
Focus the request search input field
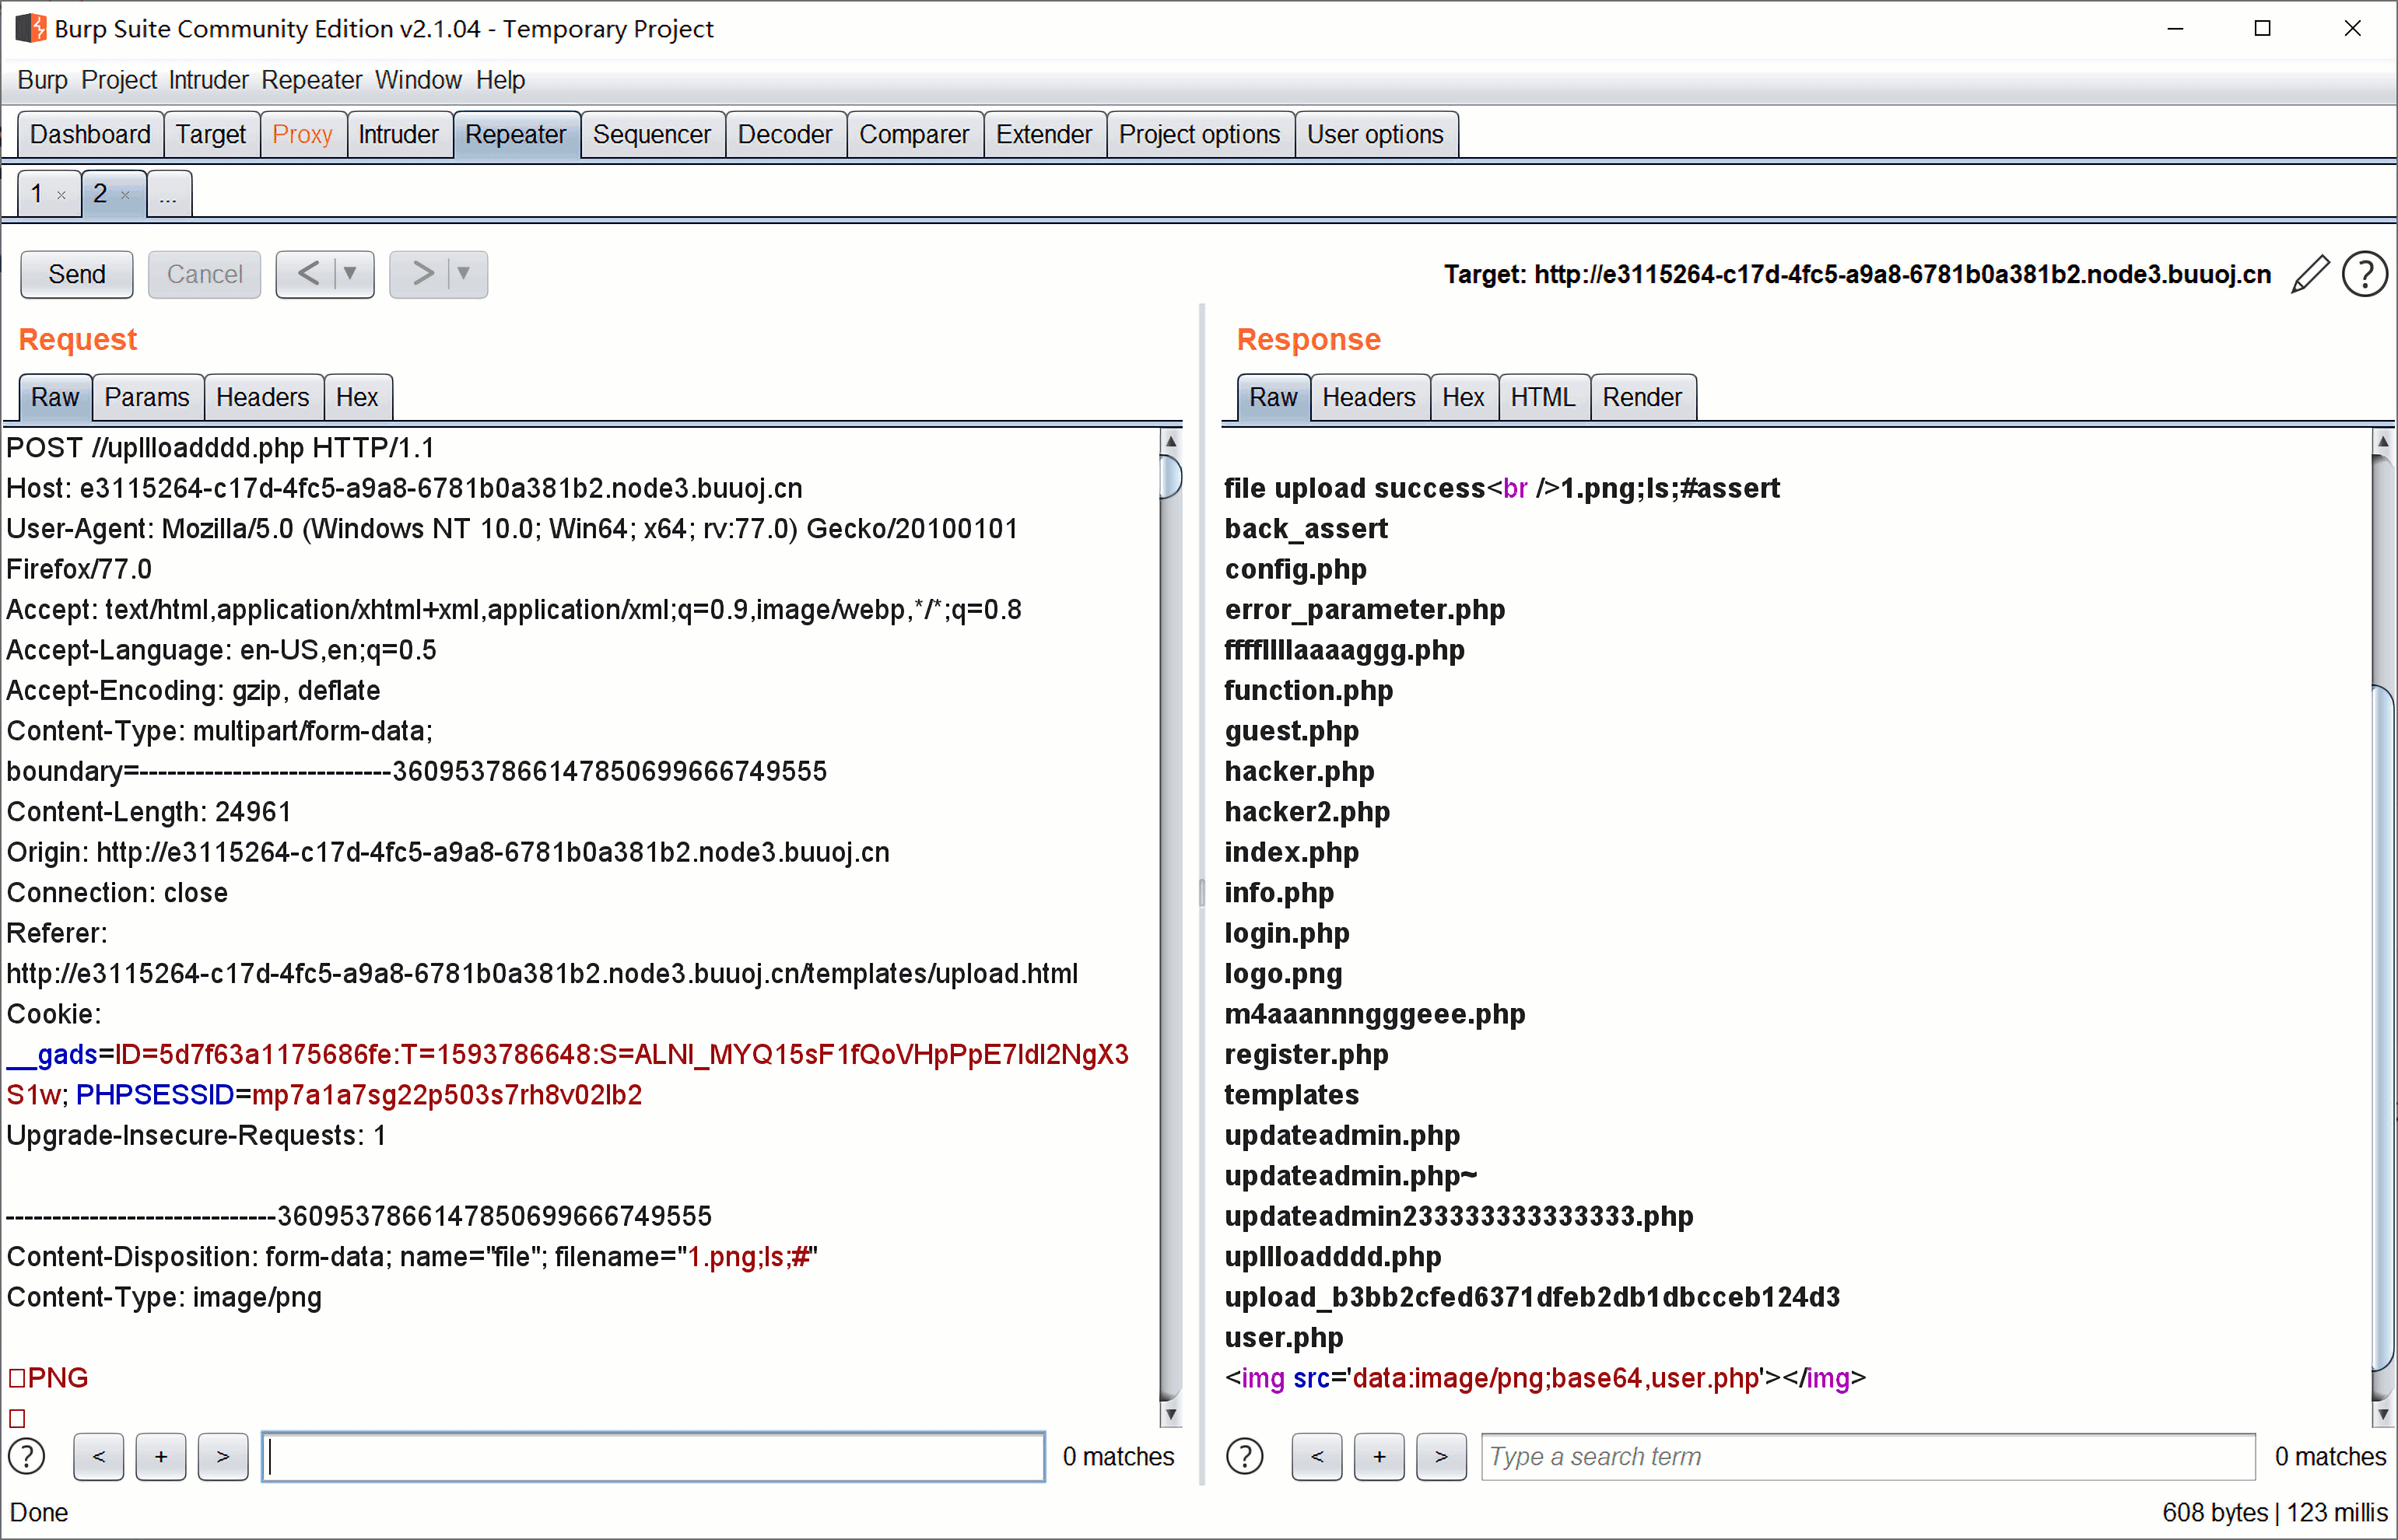click(x=654, y=1456)
